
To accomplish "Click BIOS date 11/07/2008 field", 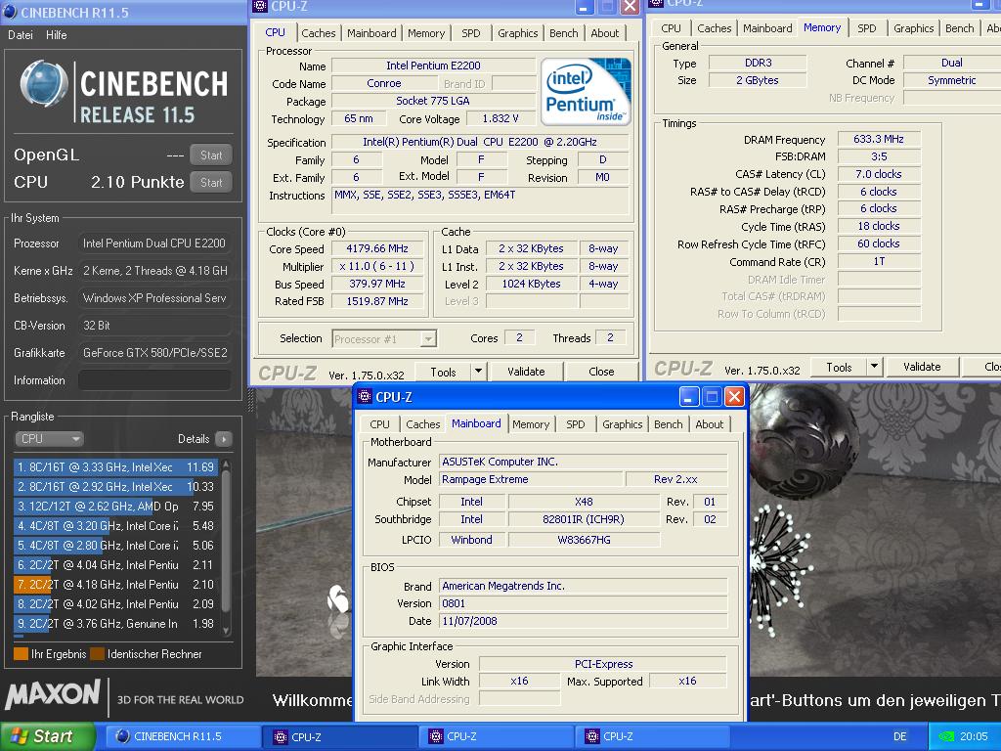I will tap(583, 621).
